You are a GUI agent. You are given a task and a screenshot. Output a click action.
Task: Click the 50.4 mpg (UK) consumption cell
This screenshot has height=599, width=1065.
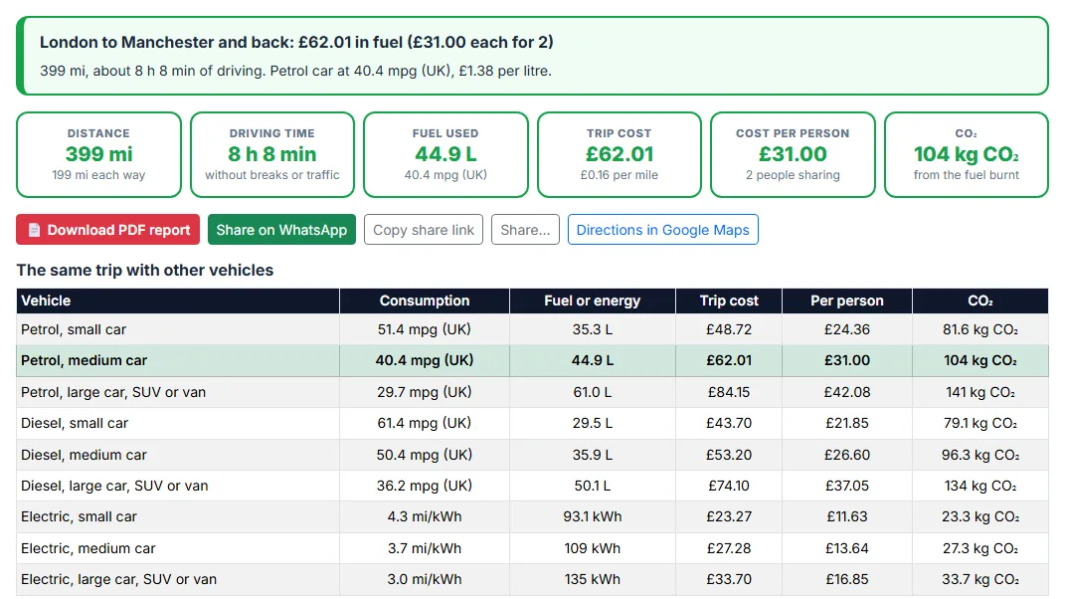click(x=425, y=455)
